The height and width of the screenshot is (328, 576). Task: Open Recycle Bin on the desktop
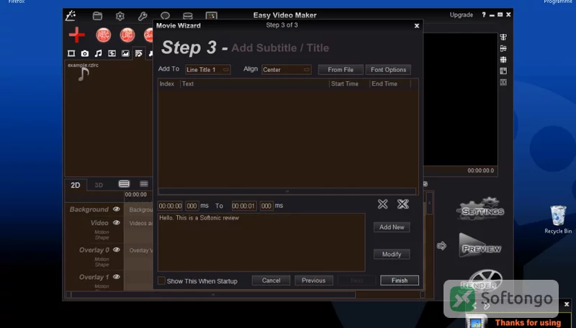(558, 219)
